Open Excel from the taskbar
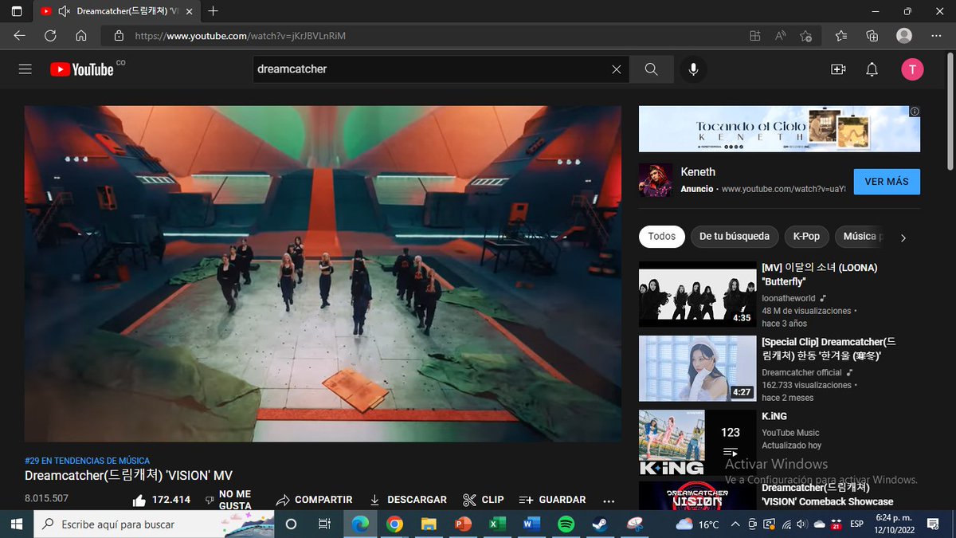The width and height of the screenshot is (956, 538). pos(497,524)
